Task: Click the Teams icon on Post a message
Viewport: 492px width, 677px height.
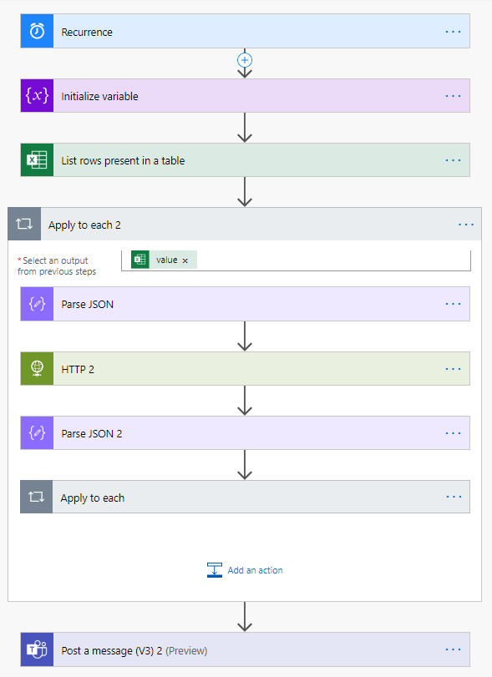Action: [x=37, y=649]
